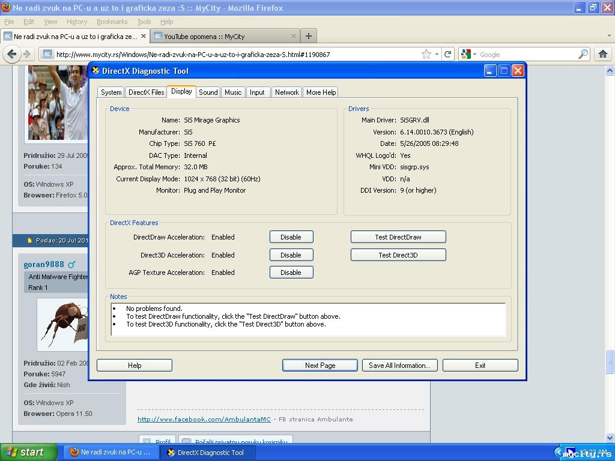
Task: Click the Home icon in Firefox
Action: [603, 54]
